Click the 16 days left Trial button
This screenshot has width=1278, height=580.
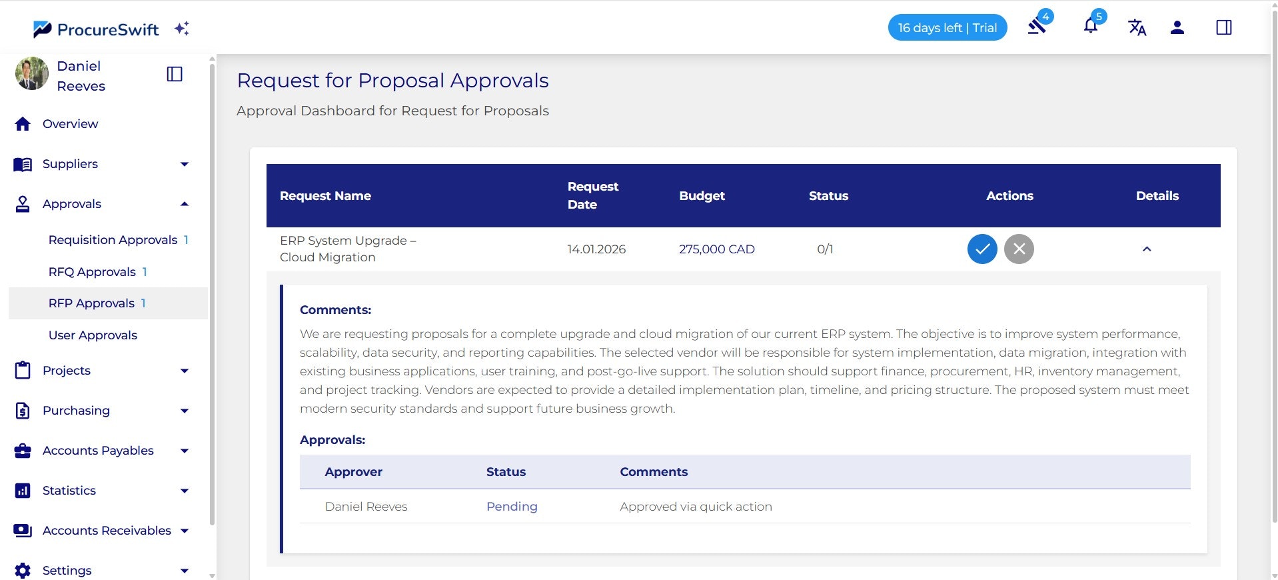coord(947,27)
